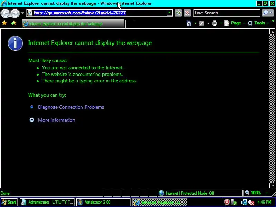The height and width of the screenshot is (207, 276).
Task: Open the Page menu
Action: click(x=235, y=23)
